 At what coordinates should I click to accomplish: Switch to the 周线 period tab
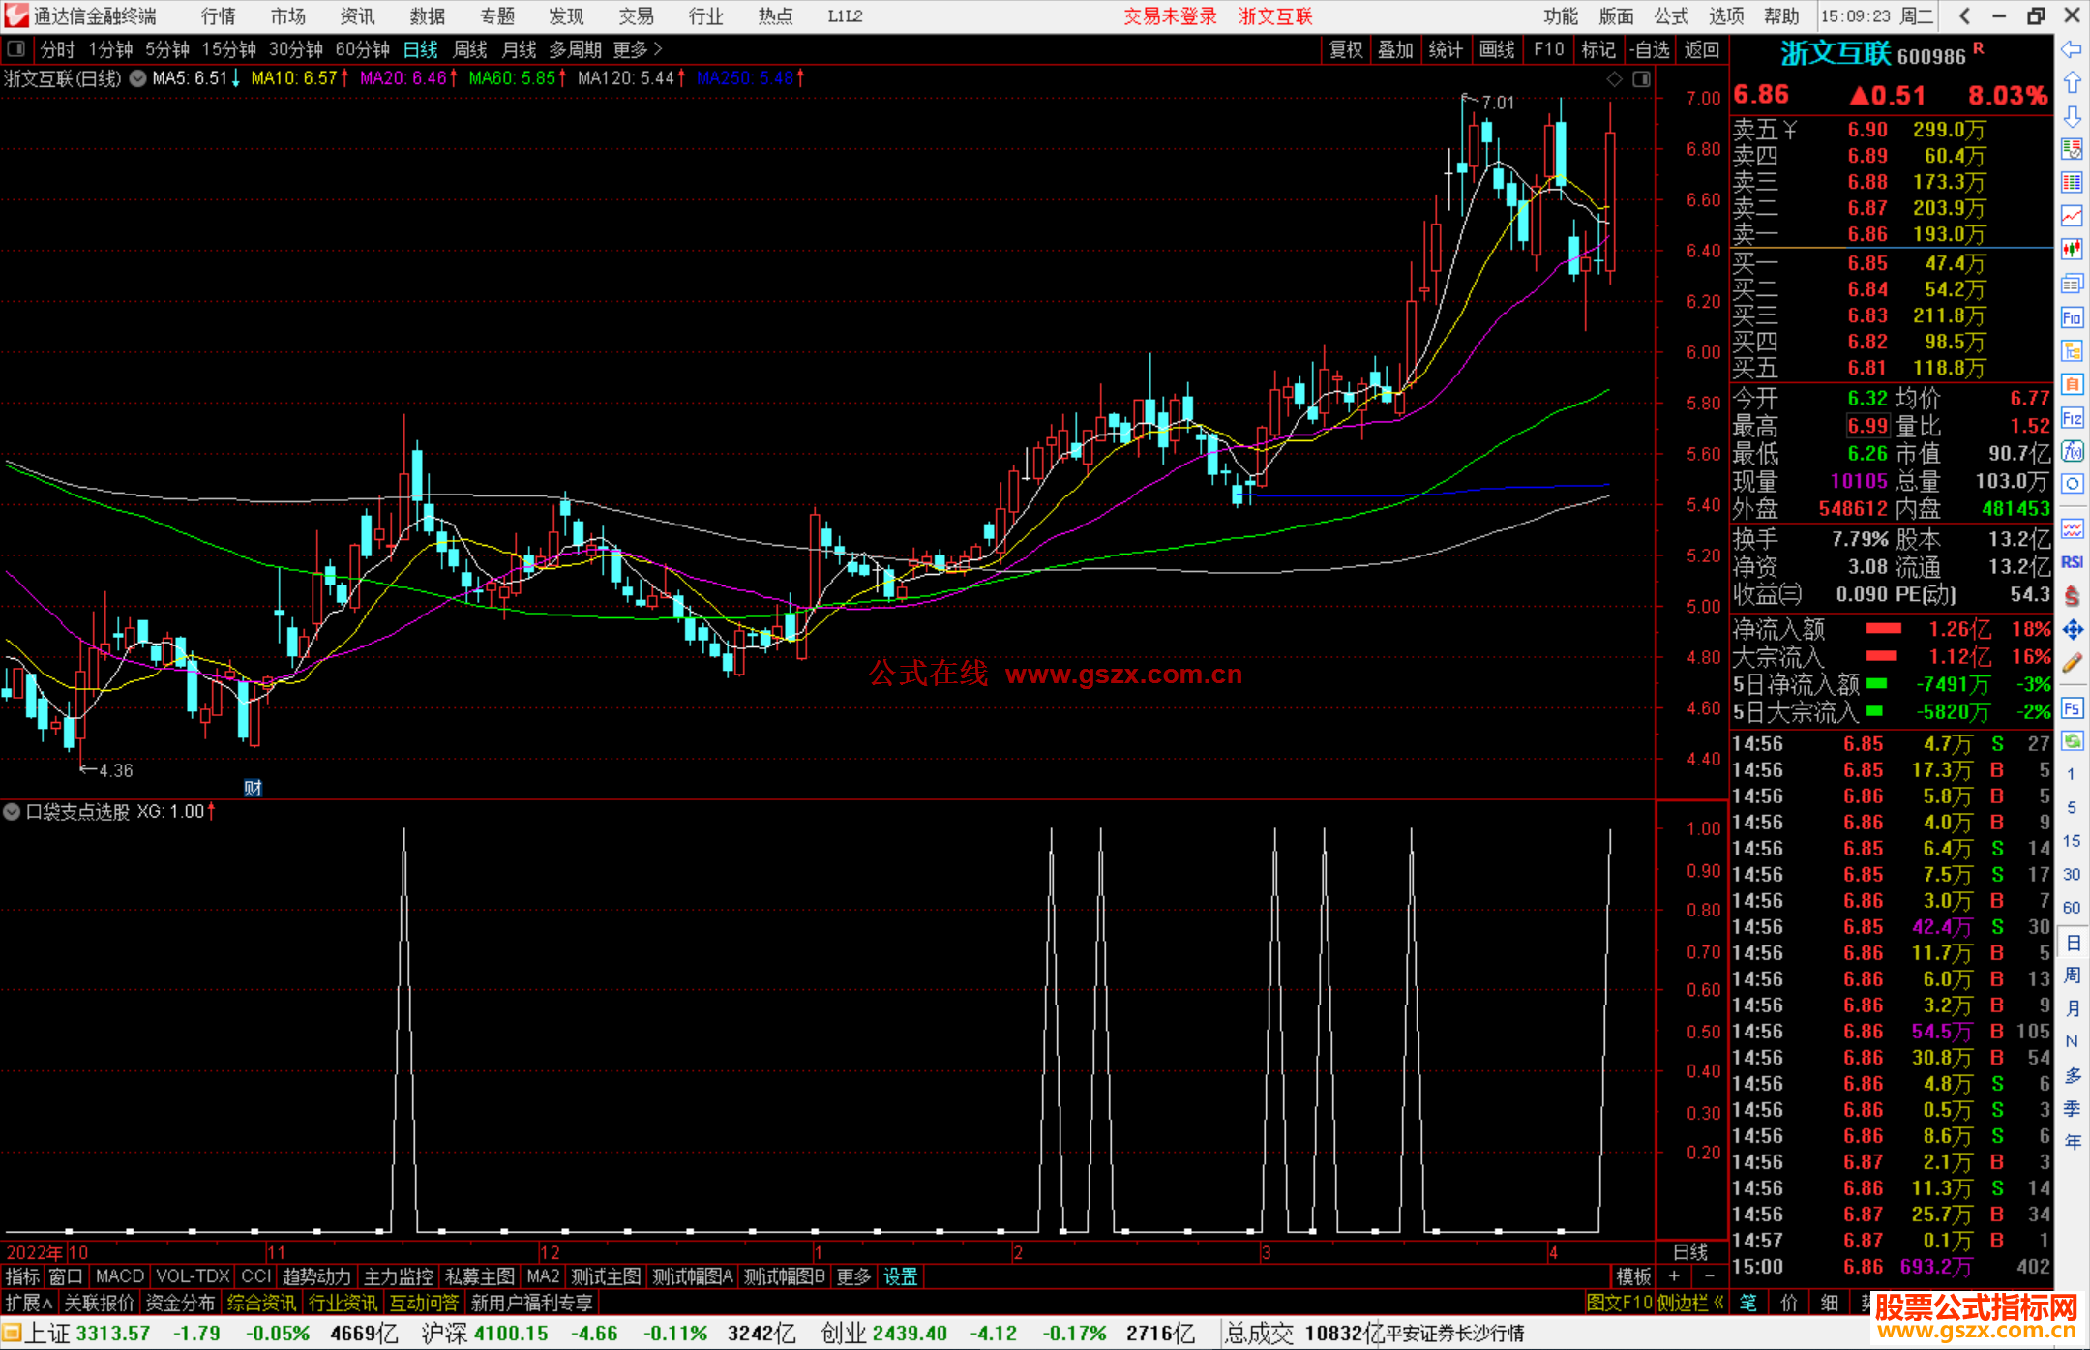(470, 49)
